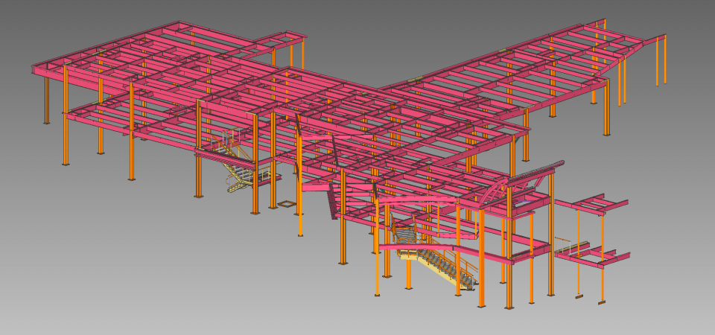Select the front staircase at bottom center
715x335 pixels.
[x=441, y=264]
